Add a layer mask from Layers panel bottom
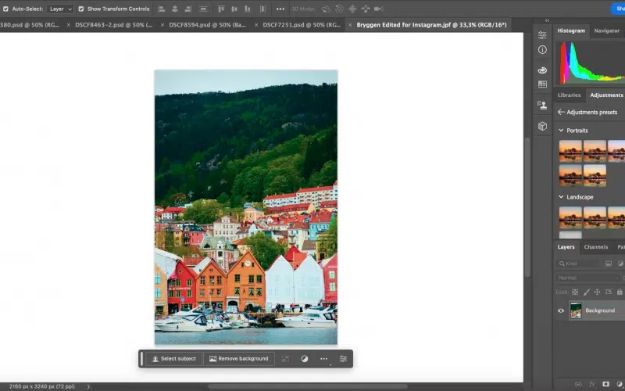 (606, 385)
